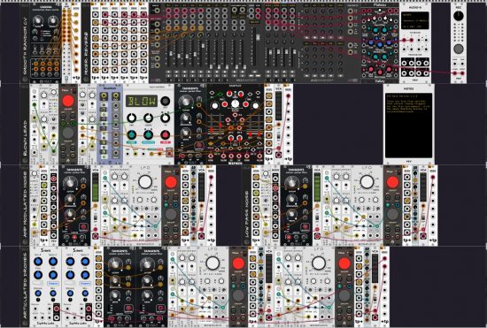Click the middle white knob under BLOW display
487x328 pixels.
point(149,118)
